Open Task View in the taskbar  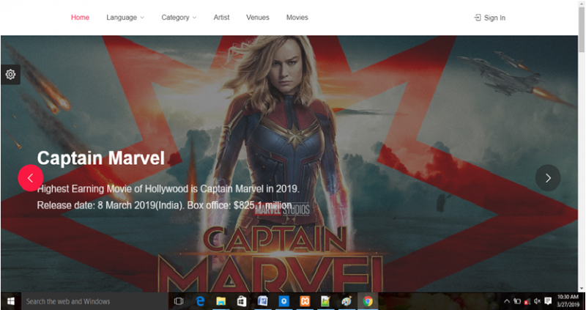(179, 301)
